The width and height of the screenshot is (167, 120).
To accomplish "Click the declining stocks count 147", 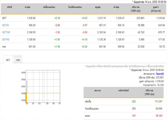I will pyautogui.click(x=134, y=116).
